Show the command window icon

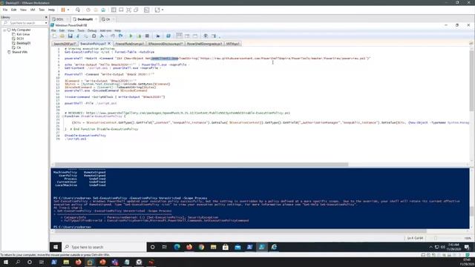coord(206,36)
